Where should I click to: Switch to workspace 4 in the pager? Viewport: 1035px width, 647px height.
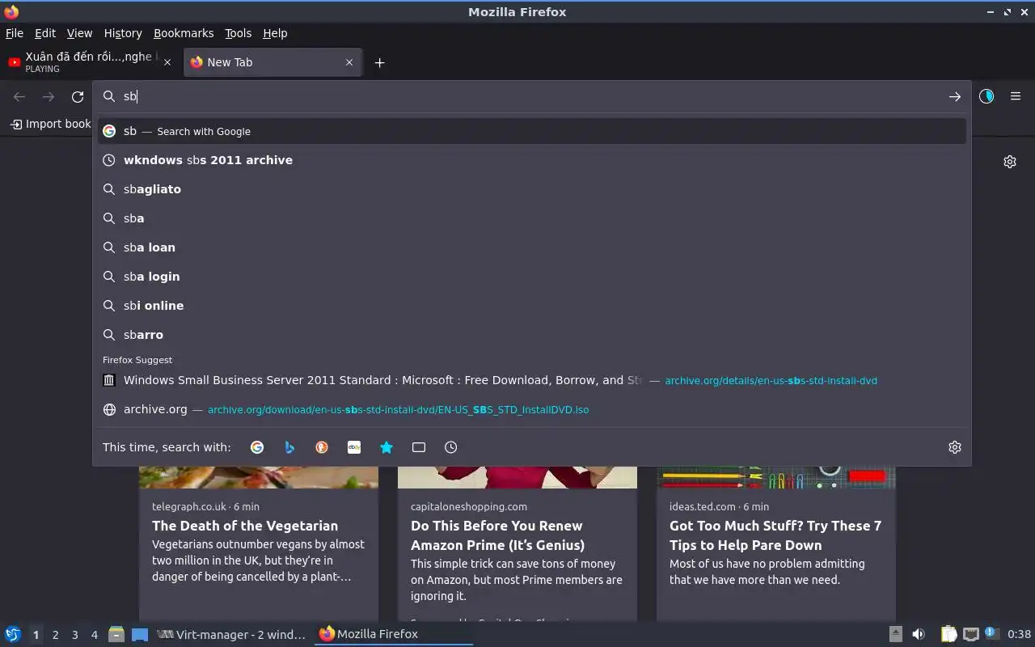pos(95,635)
